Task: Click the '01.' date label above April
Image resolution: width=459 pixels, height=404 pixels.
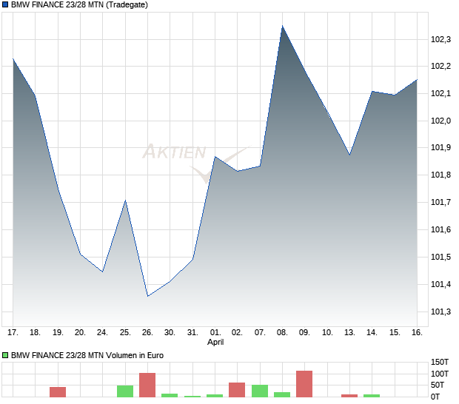Action: (215, 332)
